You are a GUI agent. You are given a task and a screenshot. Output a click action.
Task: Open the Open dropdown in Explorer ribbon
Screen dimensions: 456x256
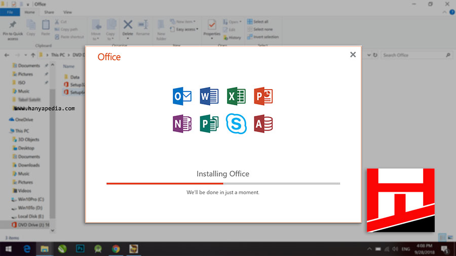pos(233,22)
